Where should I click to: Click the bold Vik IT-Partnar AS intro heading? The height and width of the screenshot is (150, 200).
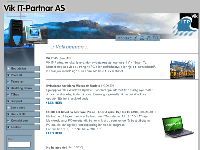pyautogui.click(x=58, y=58)
